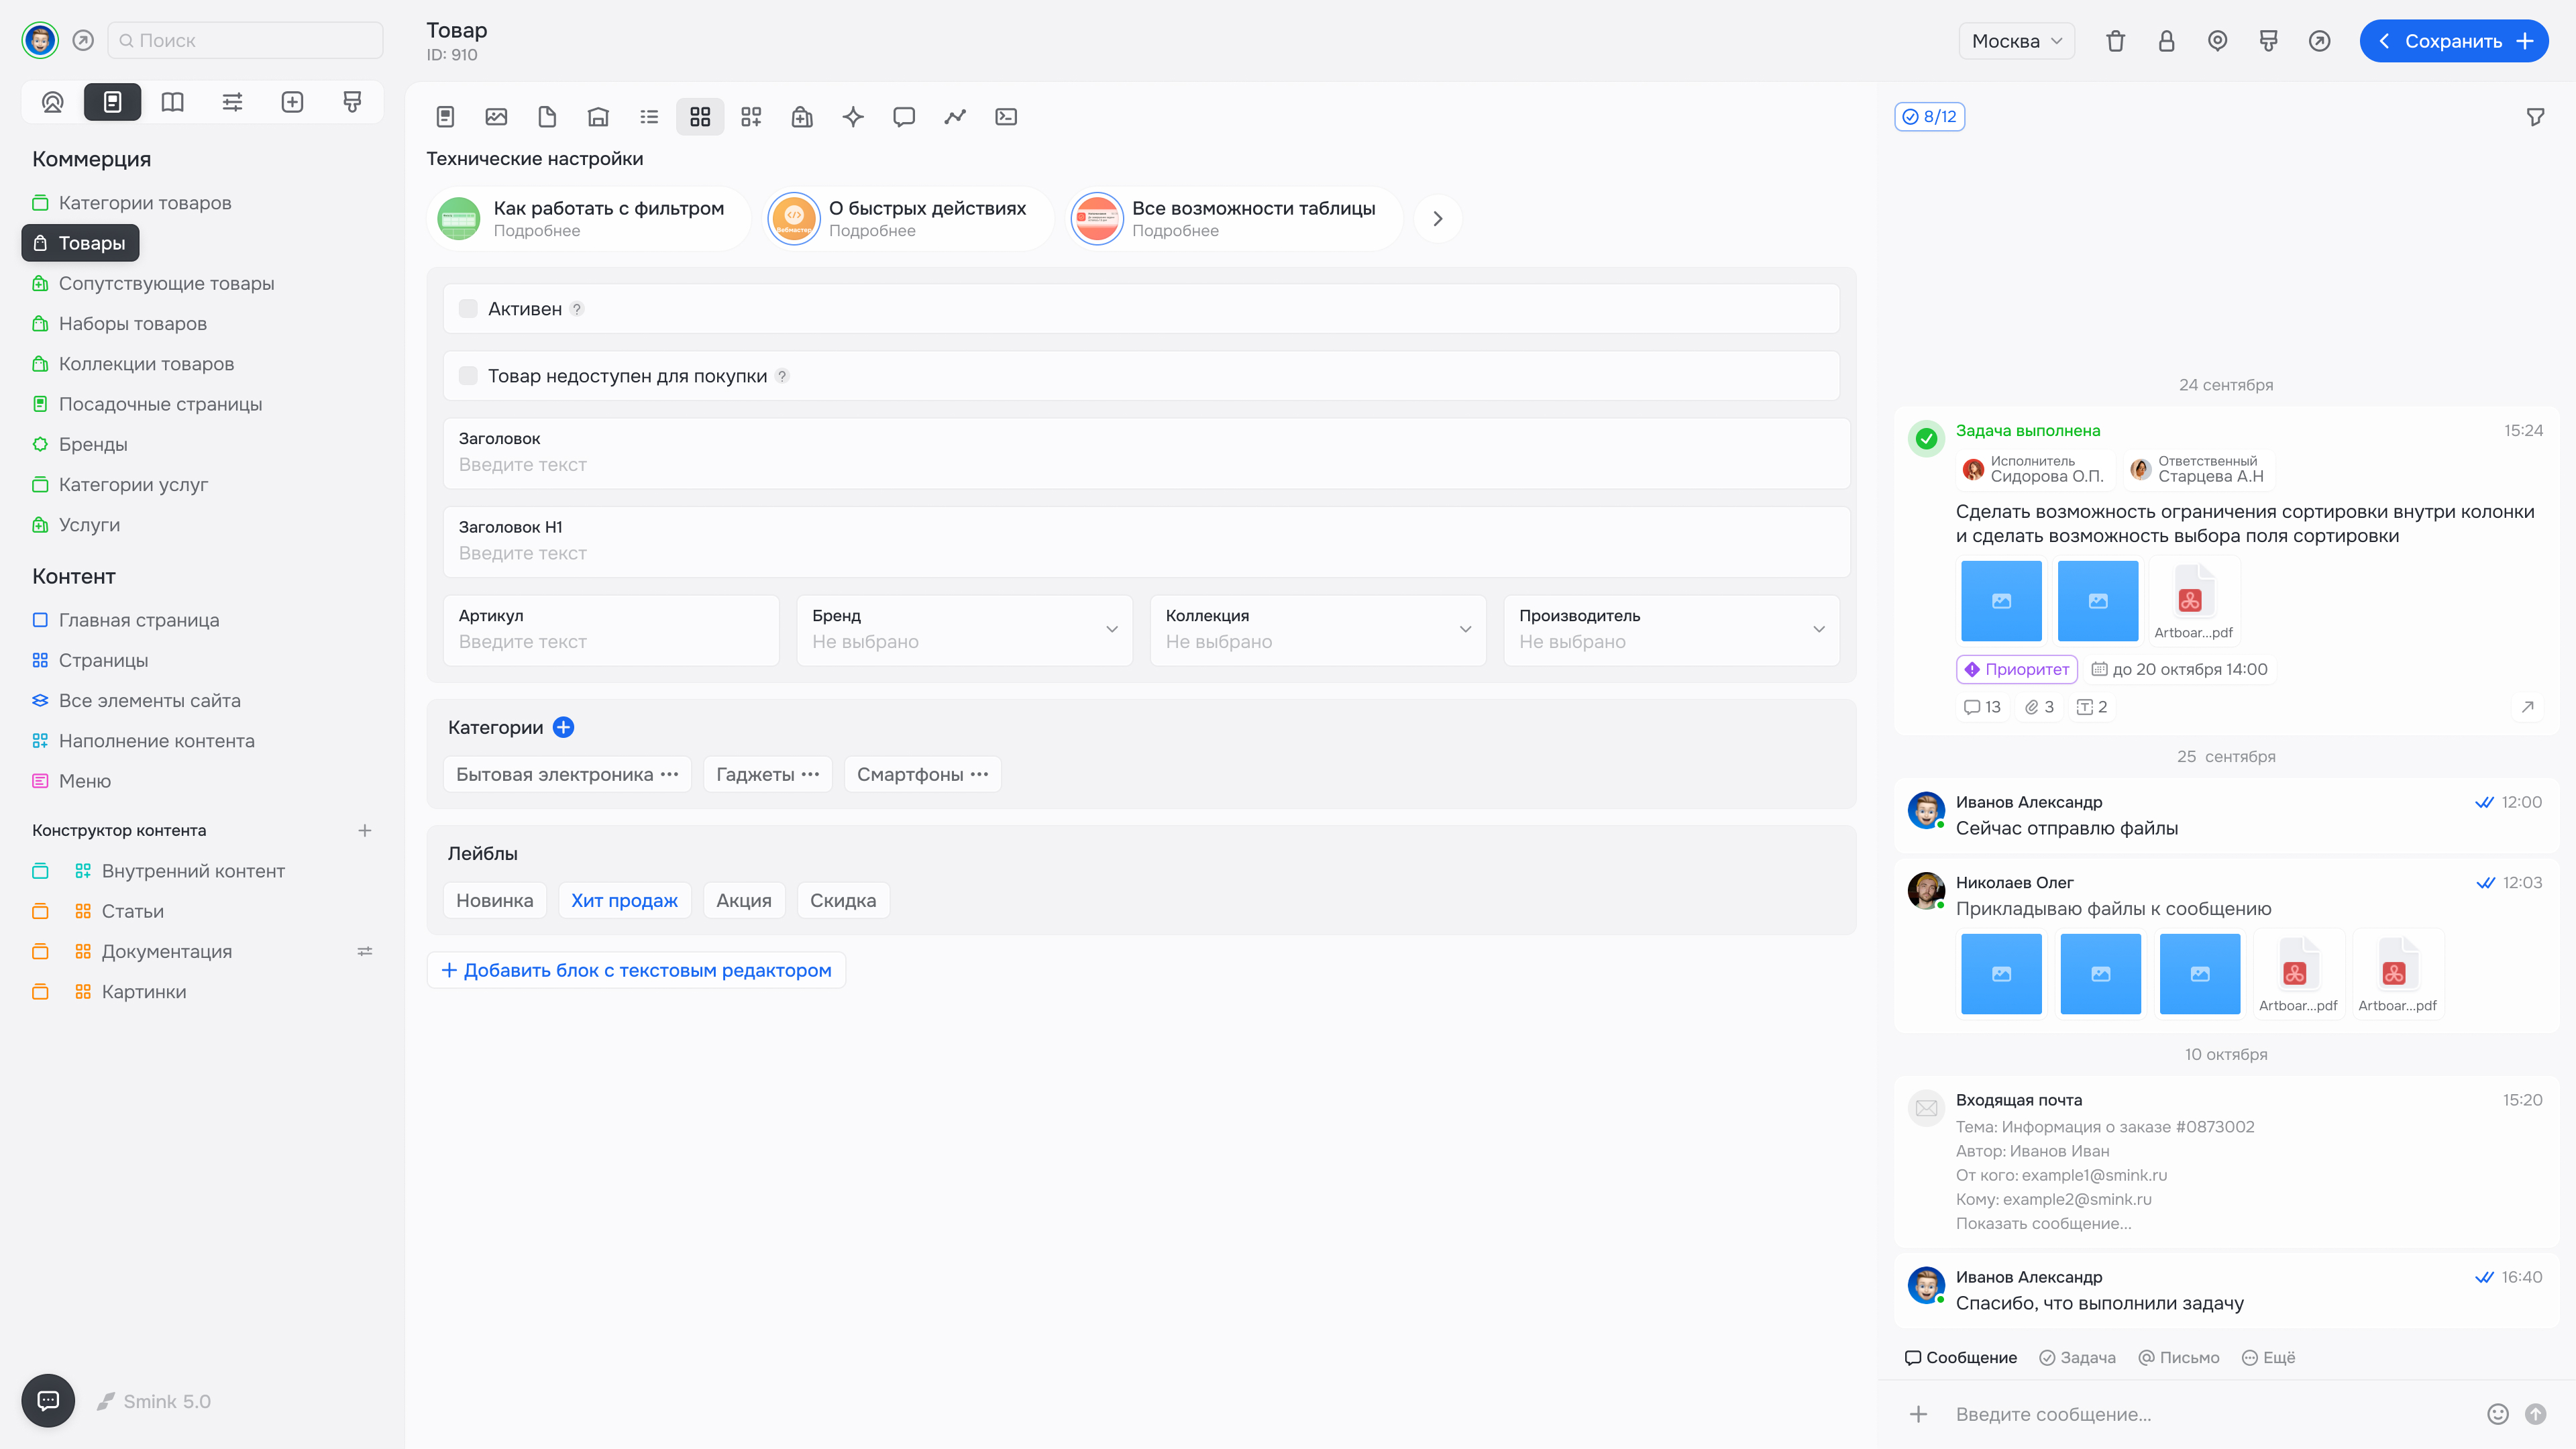The image size is (2576, 1449).
Task: Open the Производитель dropdown
Action: point(1671,630)
